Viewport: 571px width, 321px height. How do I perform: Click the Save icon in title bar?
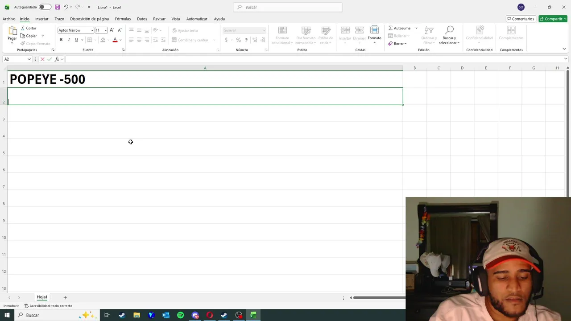pos(57,7)
